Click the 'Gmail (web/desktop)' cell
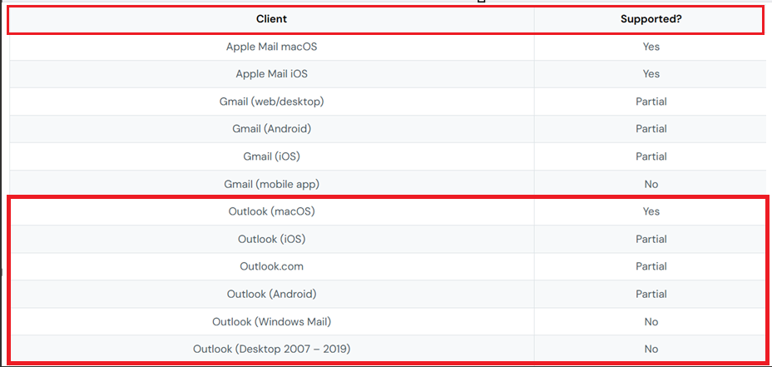The image size is (772, 367). 272,102
